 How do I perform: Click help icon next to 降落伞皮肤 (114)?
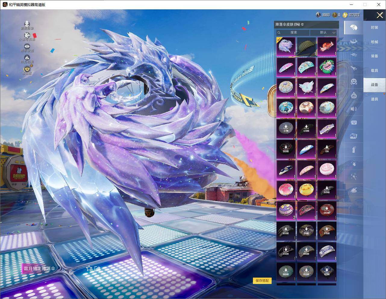tap(302, 24)
